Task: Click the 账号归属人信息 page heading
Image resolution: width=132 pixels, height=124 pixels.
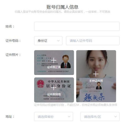Action: (62, 7)
